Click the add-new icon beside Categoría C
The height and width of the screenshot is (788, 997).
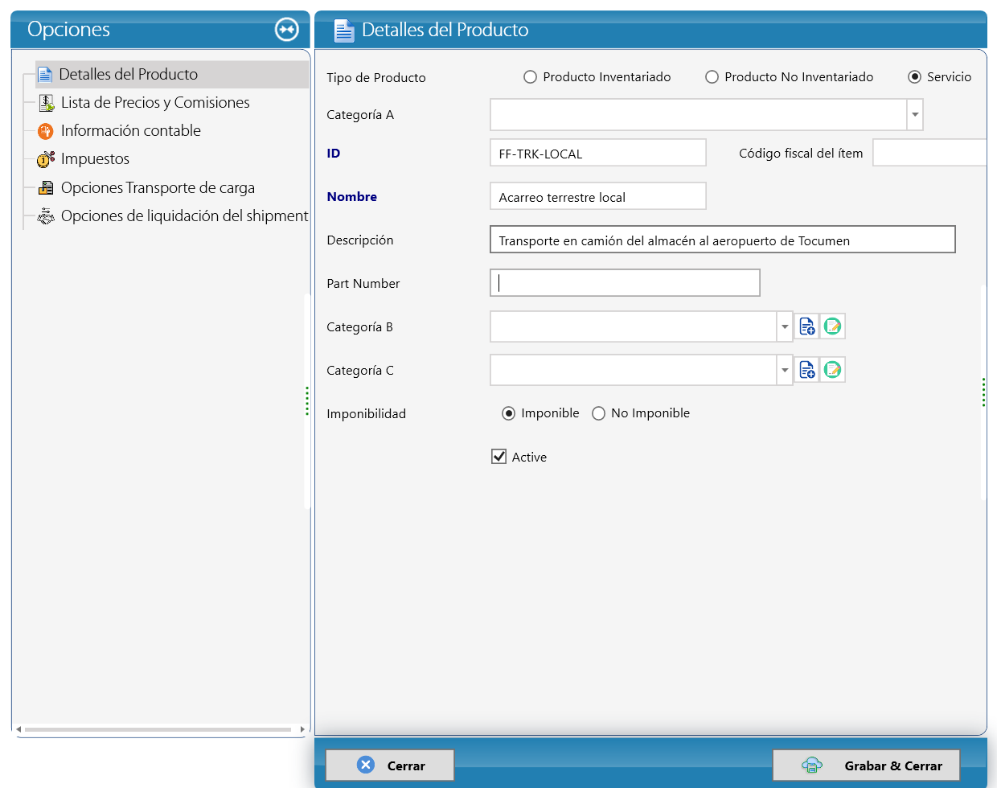click(806, 370)
